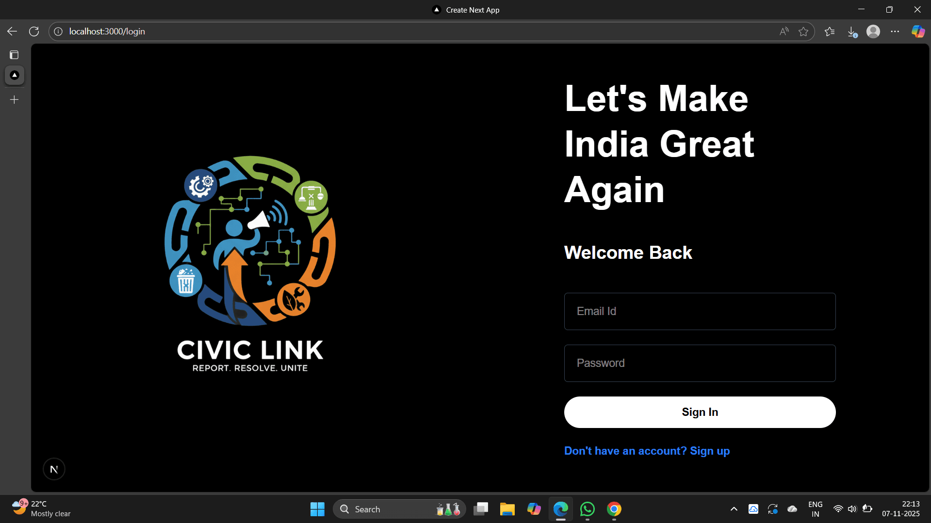Open the browser profile menu

[873, 31]
